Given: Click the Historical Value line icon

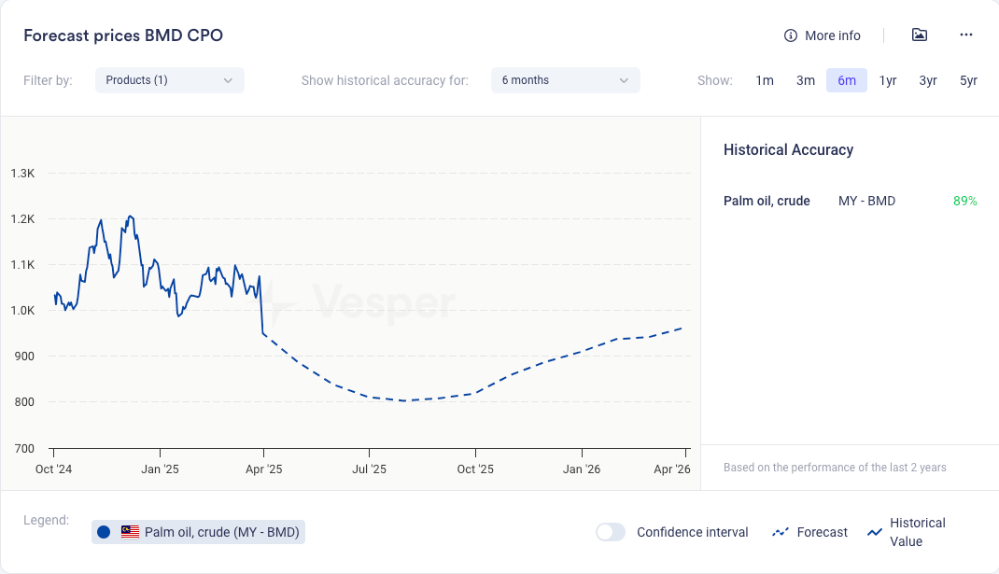Looking at the screenshot, I should [x=875, y=532].
